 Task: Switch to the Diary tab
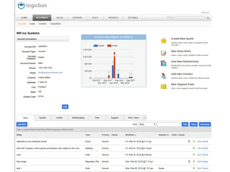(25, 118)
